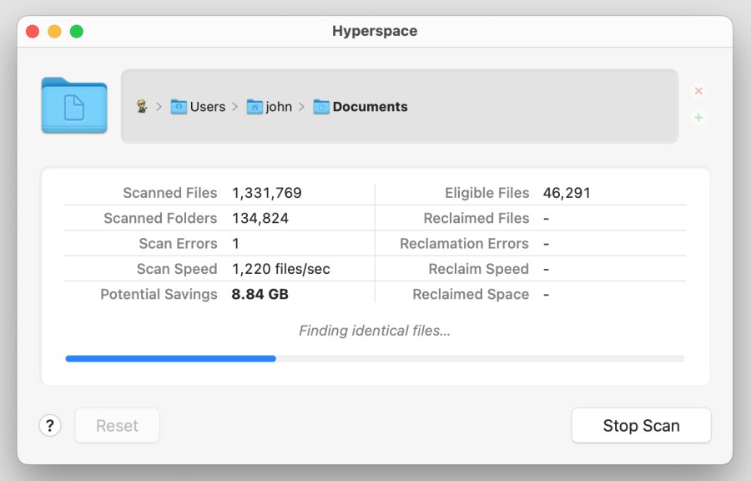Select the Documents folder in path bar
751x481 pixels.
(x=360, y=106)
